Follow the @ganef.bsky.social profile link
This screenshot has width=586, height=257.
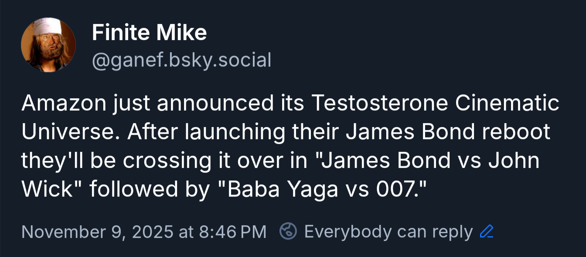181,60
